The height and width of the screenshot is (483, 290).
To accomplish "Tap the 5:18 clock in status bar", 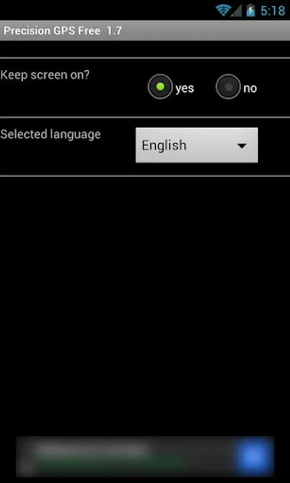I will pos(273,11).
